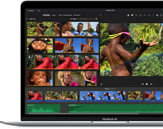Open the Volume speaker tool

pos(145,15)
